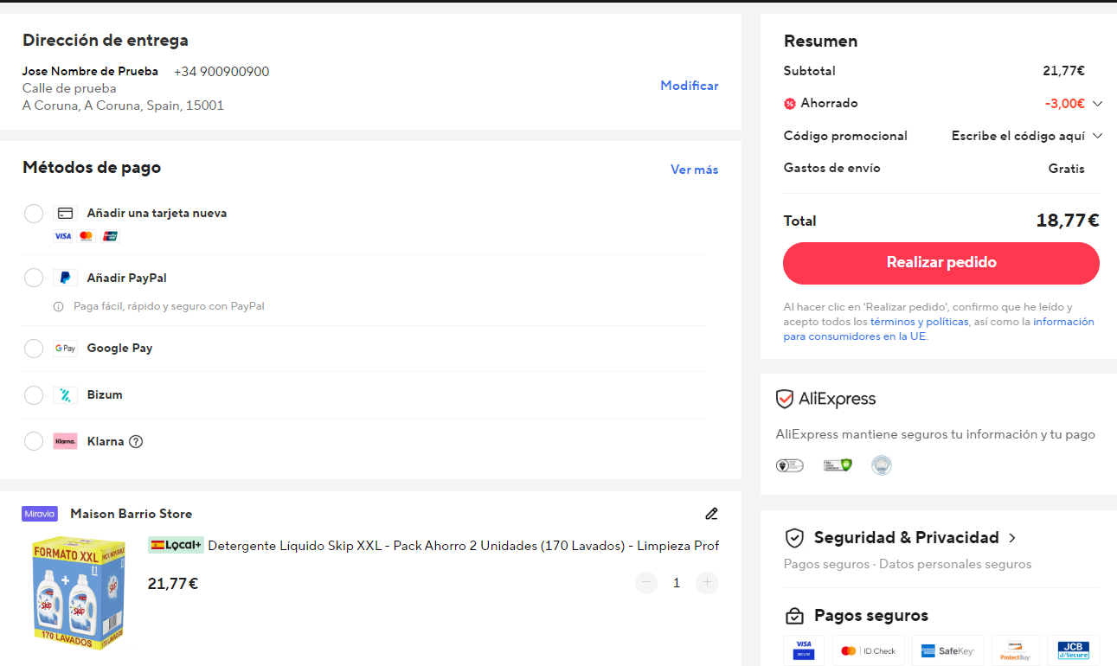The image size is (1117, 666).
Task: Open the 'Detergente Líquido Skip XXL' product title
Action: [x=464, y=546]
